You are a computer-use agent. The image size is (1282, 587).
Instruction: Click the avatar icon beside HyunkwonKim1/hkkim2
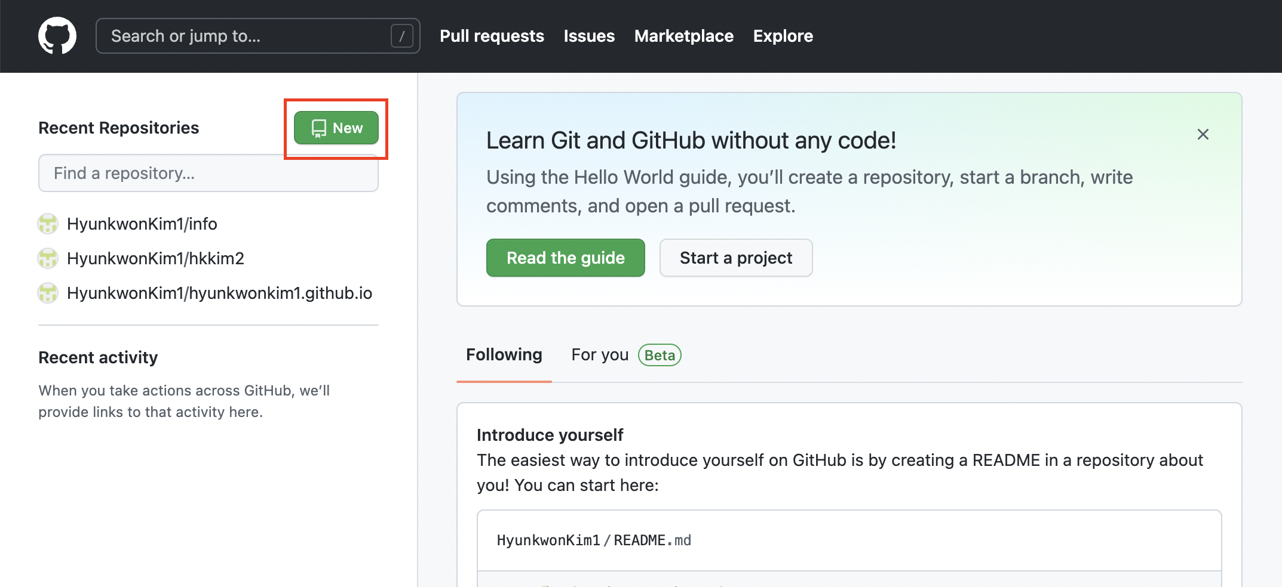48,258
